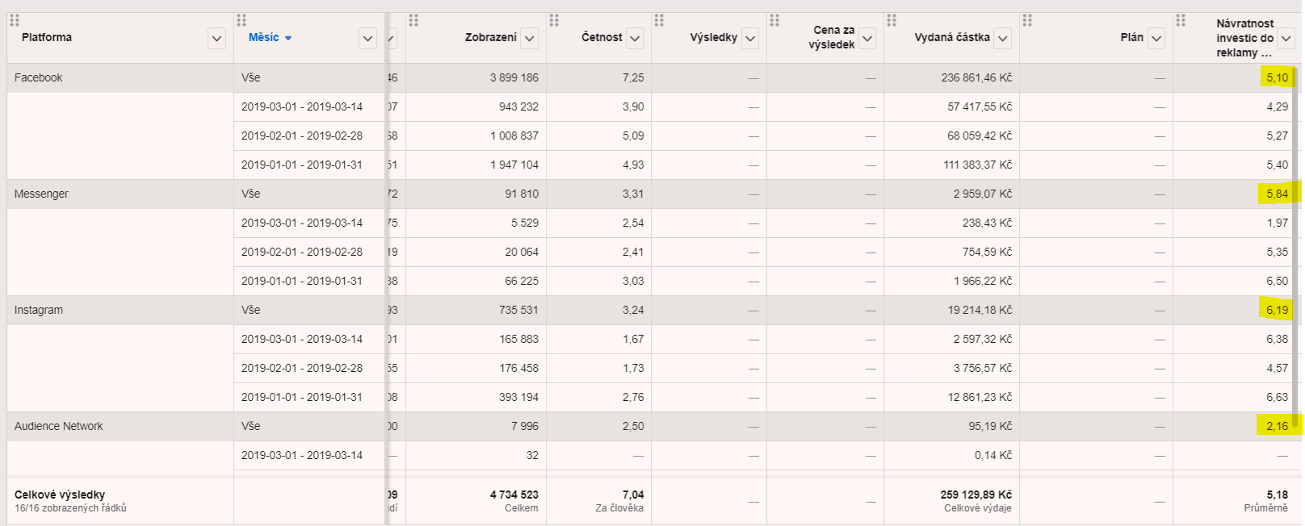The width and height of the screenshot is (1305, 526).
Task: Click the Cena za výsledek drag handle
Action: [x=774, y=20]
